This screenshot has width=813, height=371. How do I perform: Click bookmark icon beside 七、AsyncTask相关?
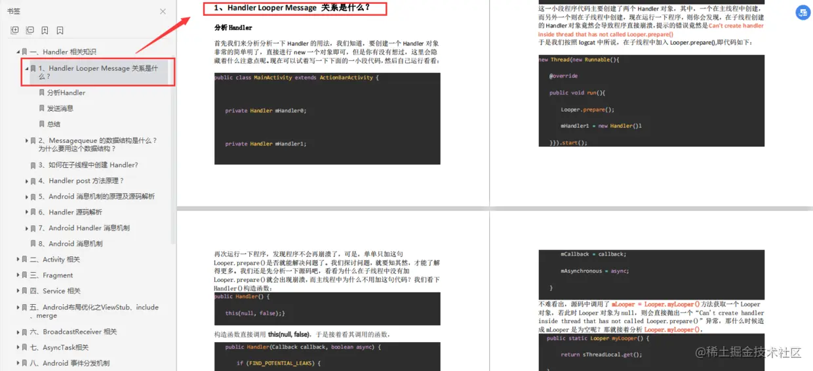[25, 347]
